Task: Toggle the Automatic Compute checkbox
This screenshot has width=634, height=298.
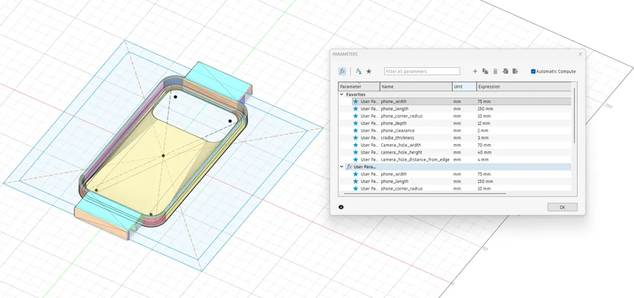Action: [x=533, y=71]
